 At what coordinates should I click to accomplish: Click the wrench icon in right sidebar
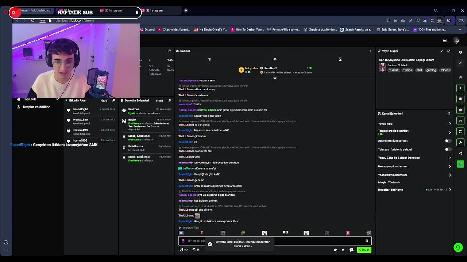coord(460,142)
